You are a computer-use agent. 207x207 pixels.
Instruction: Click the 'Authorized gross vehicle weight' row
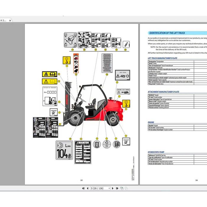tap(177, 78)
